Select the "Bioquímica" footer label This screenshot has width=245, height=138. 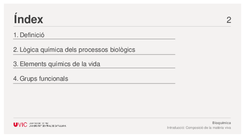pos(222,123)
